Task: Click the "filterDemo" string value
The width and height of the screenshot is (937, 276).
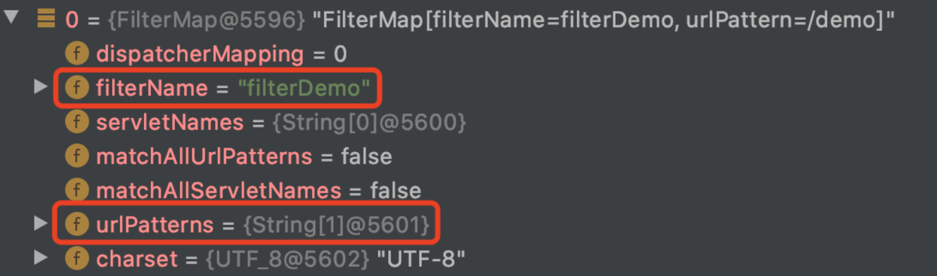Action: click(304, 89)
